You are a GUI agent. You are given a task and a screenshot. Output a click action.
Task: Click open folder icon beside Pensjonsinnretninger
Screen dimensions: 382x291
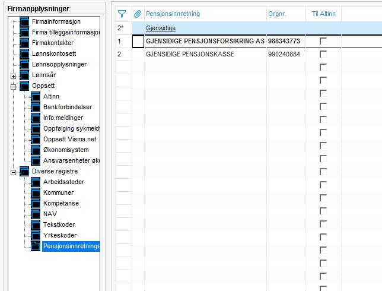36,246
